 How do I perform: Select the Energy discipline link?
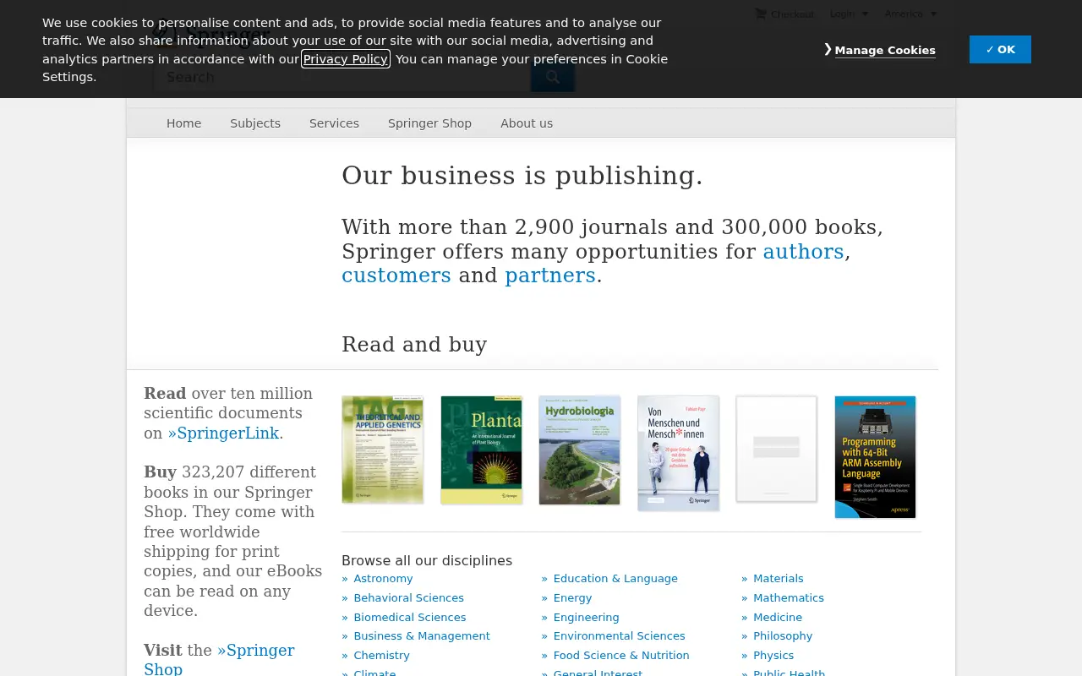click(x=572, y=598)
